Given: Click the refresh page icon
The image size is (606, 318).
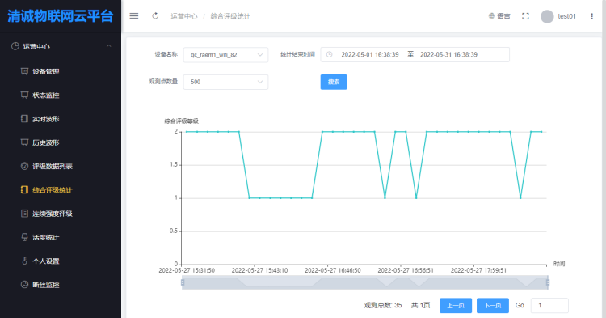Looking at the screenshot, I should pyautogui.click(x=155, y=16).
